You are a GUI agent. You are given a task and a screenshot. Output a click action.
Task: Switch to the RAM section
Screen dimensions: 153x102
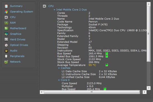pos(13,23)
